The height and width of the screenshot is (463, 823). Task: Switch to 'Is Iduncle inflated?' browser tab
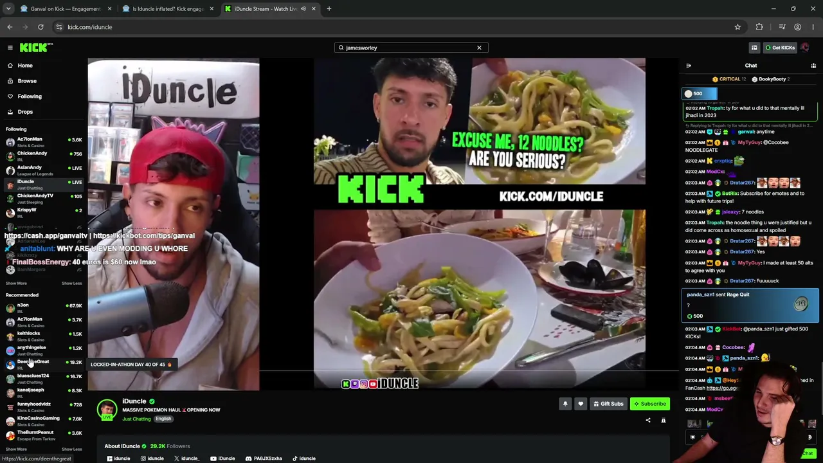(167, 9)
